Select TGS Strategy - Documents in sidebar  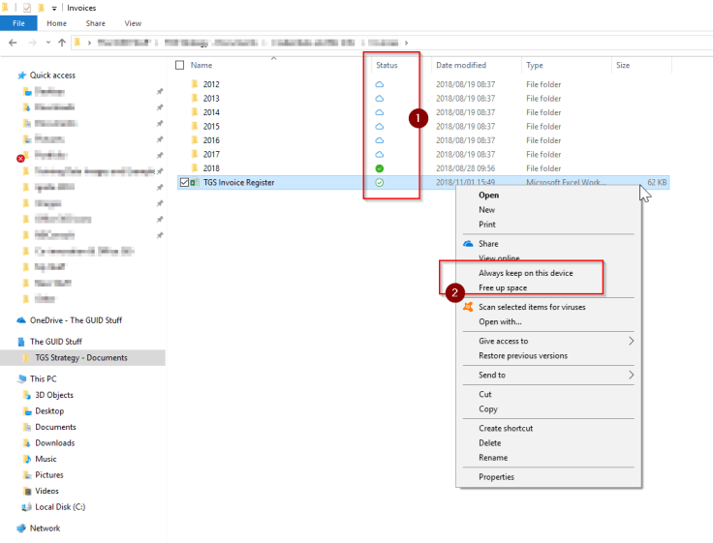pos(80,358)
